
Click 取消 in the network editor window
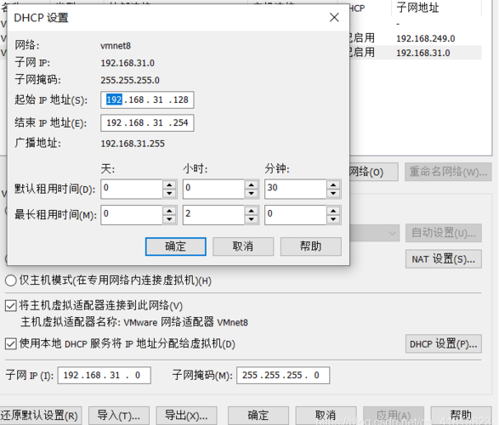point(326,416)
